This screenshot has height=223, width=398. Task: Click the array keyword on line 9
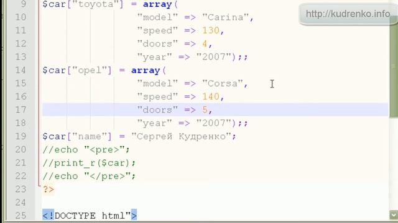pos(157,4)
